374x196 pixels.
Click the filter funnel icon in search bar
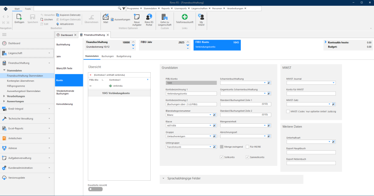[124, 9]
